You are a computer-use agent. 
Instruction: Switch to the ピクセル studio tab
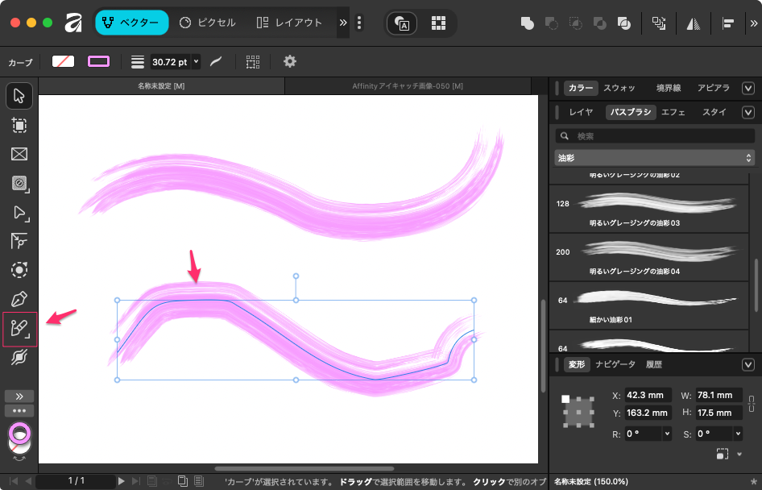208,23
